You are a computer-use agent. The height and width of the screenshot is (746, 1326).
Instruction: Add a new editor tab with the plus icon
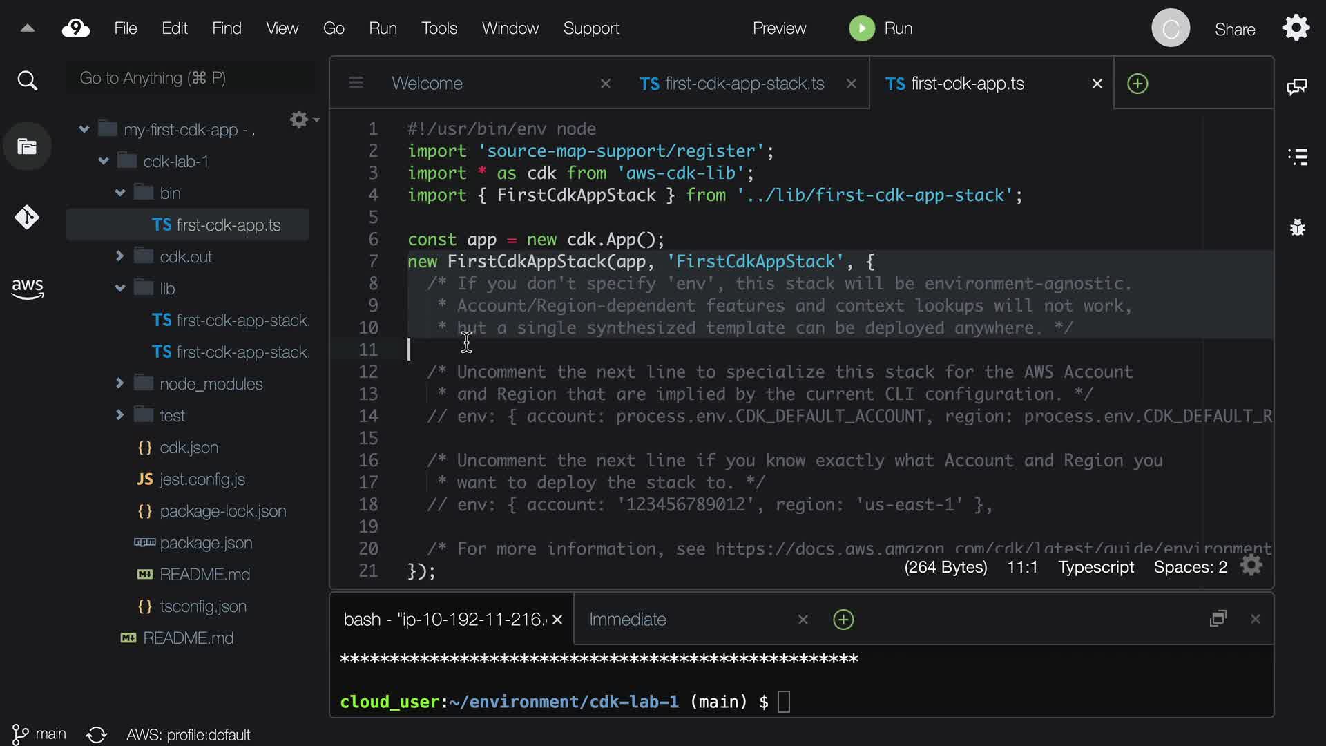(x=1137, y=84)
